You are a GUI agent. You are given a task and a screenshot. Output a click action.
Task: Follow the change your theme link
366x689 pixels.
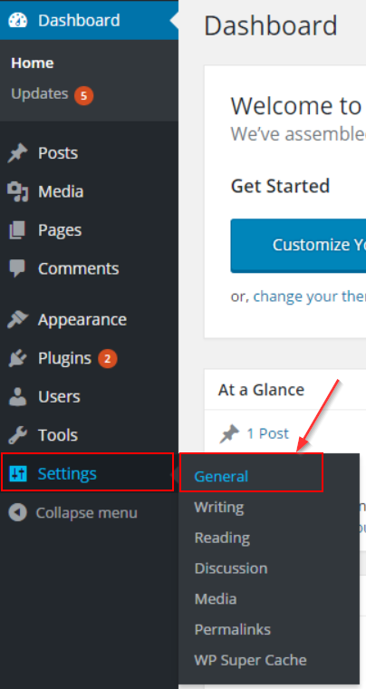(x=310, y=296)
